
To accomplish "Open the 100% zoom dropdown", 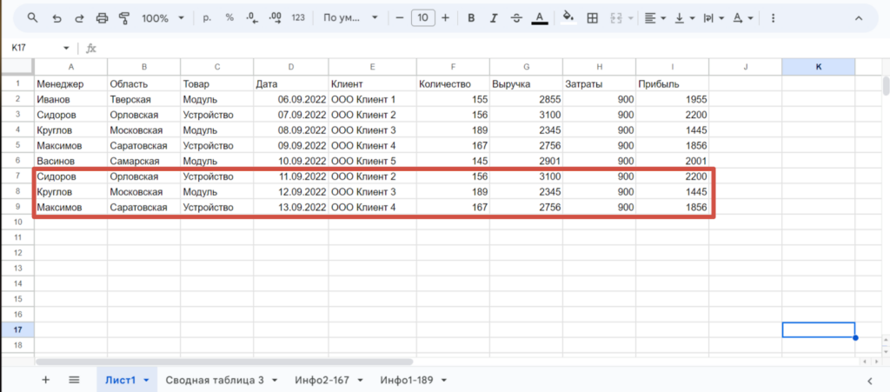I will click(162, 17).
